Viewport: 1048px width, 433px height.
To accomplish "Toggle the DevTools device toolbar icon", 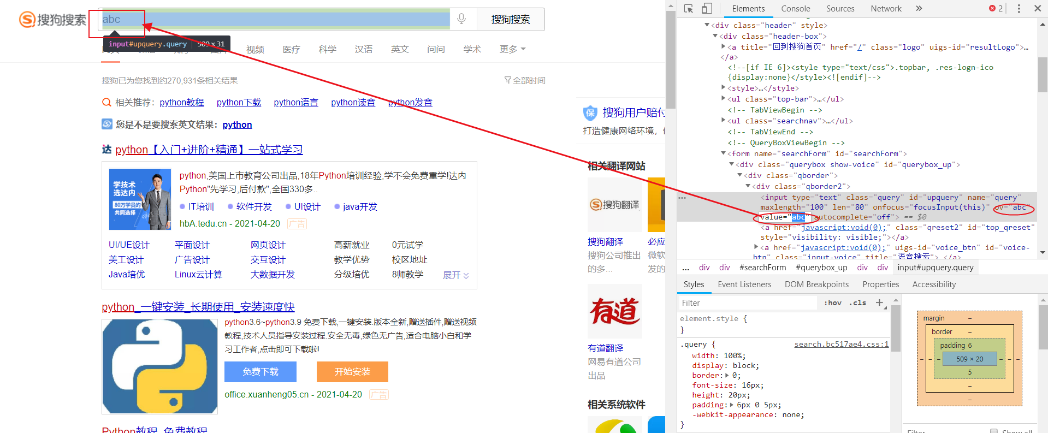I will tap(707, 8).
